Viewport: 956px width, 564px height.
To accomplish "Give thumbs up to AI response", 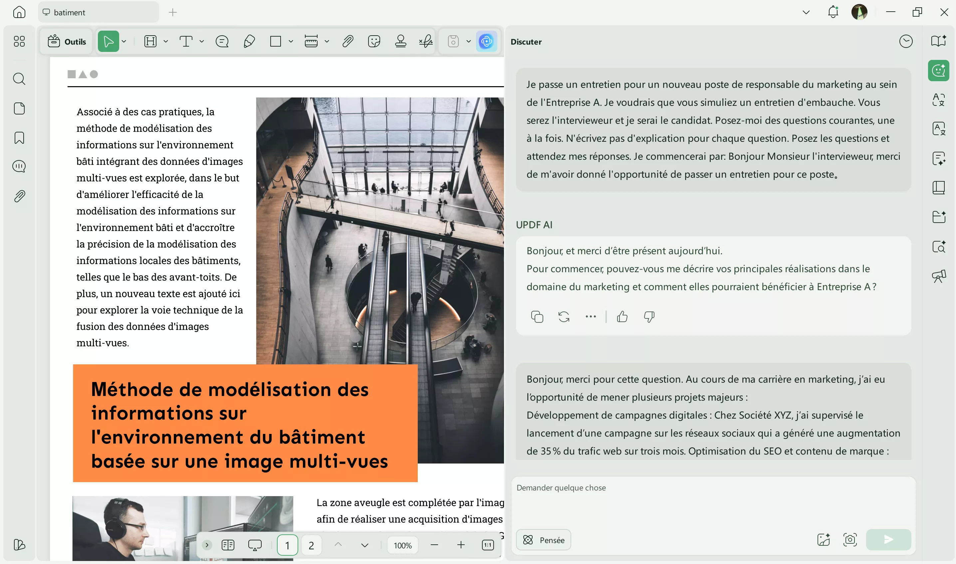I will coord(622,316).
